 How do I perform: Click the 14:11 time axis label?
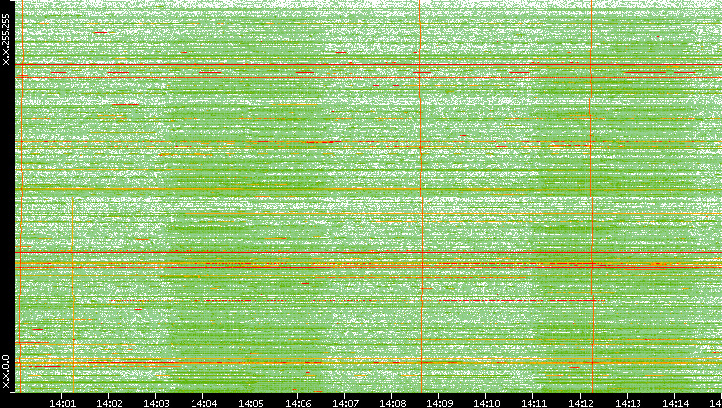[533, 403]
